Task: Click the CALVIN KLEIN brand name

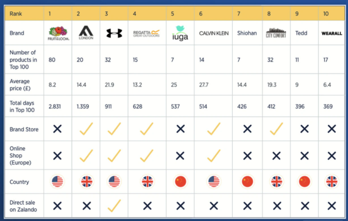Action: [x=213, y=33]
